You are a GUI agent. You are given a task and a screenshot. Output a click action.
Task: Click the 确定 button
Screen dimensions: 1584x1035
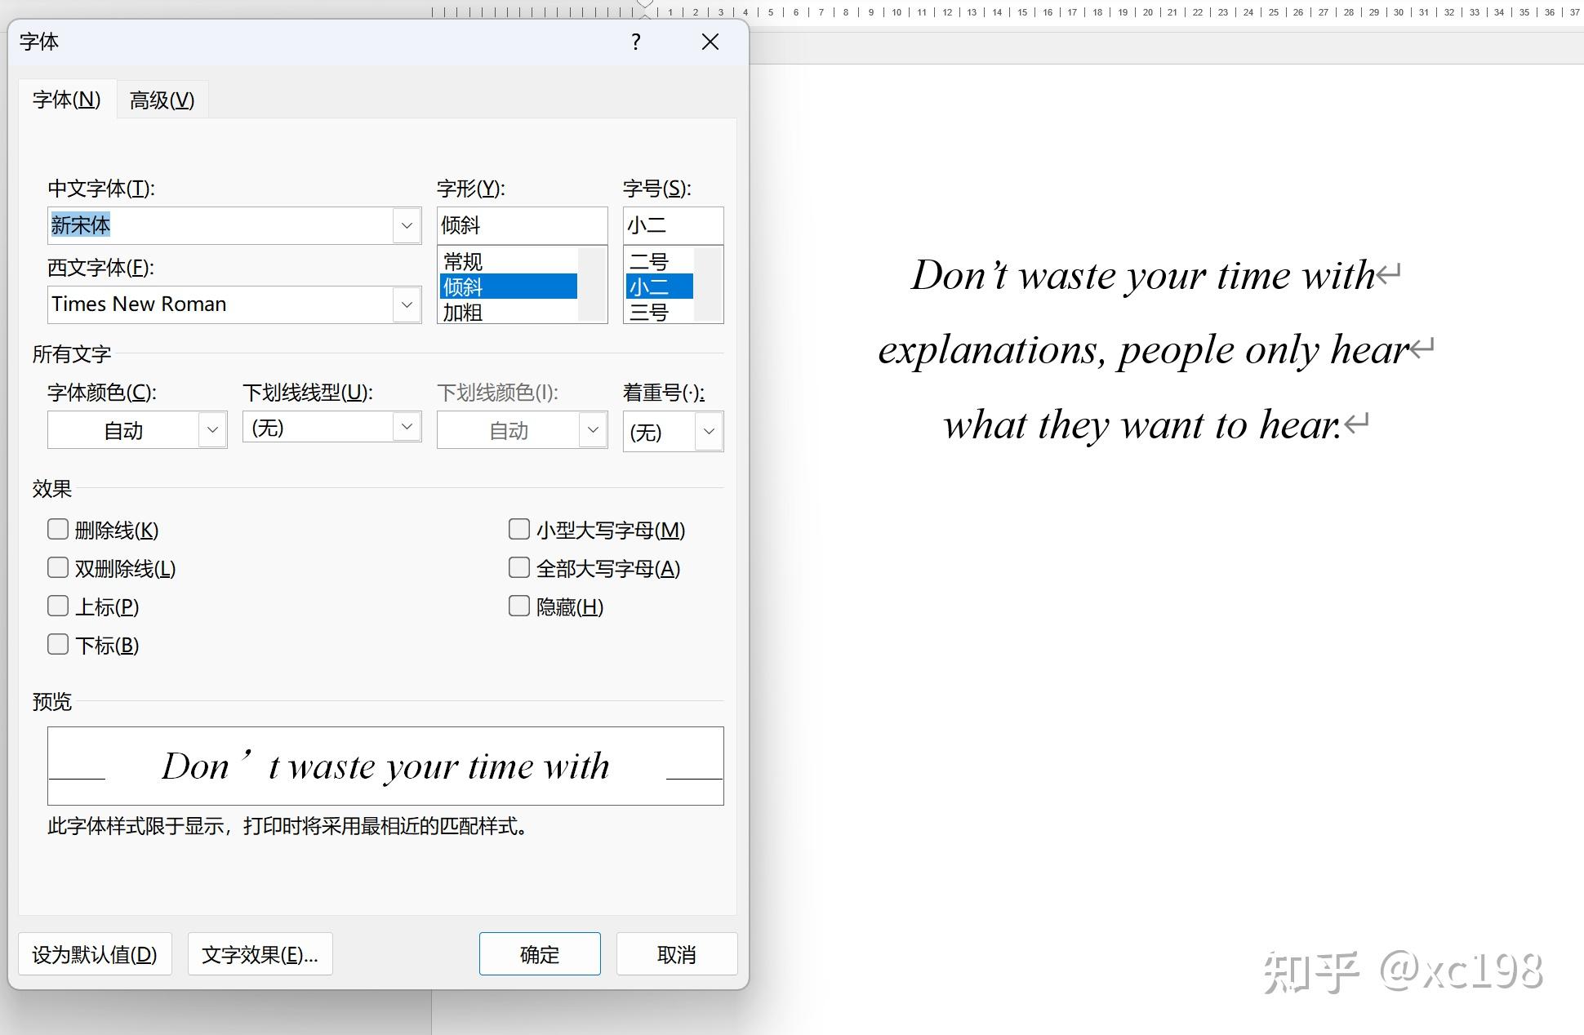[540, 954]
